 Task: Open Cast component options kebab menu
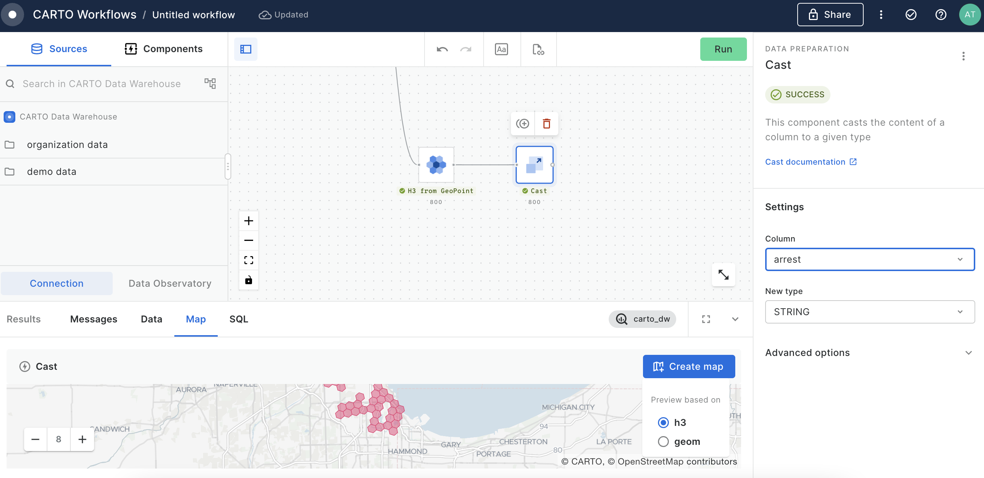coord(963,56)
